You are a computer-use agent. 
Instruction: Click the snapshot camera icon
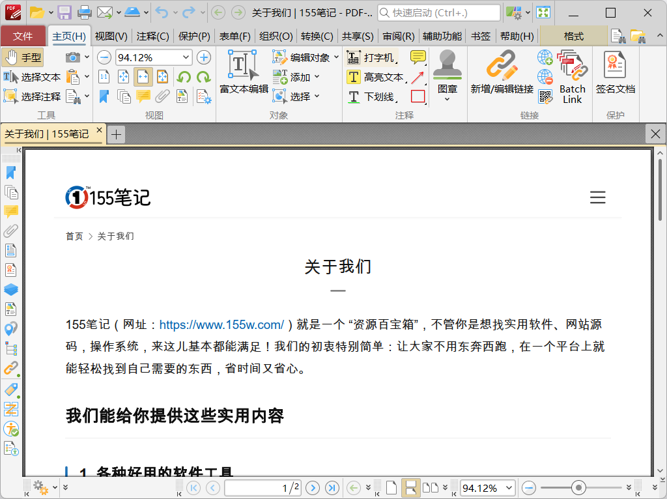tap(73, 57)
